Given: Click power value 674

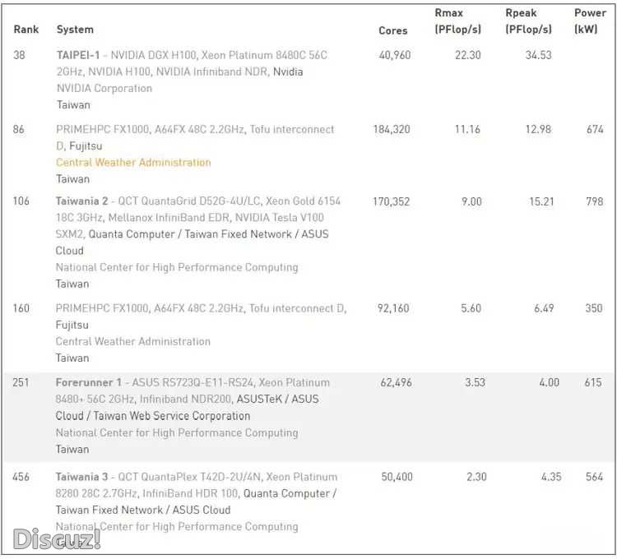Looking at the screenshot, I should (595, 129).
